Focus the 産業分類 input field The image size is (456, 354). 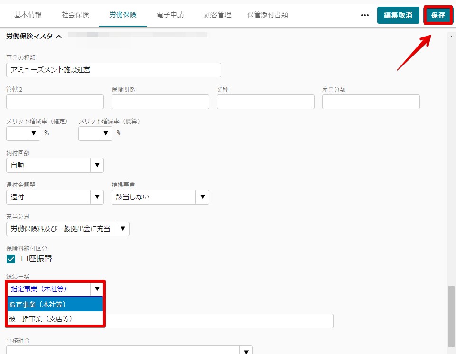pos(371,102)
